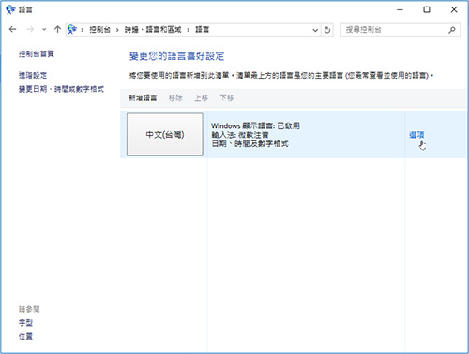Click the language window title bar icon
The height and width of the screenshot is (354, 469).
[10, 9]
